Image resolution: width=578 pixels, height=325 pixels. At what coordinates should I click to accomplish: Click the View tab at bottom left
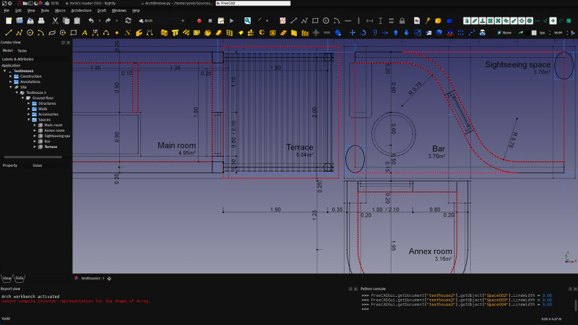click(7, 278)
